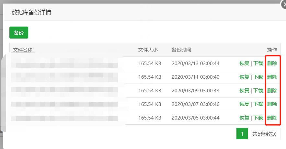Download the 2020/03/05 backup

pos(258,118)
